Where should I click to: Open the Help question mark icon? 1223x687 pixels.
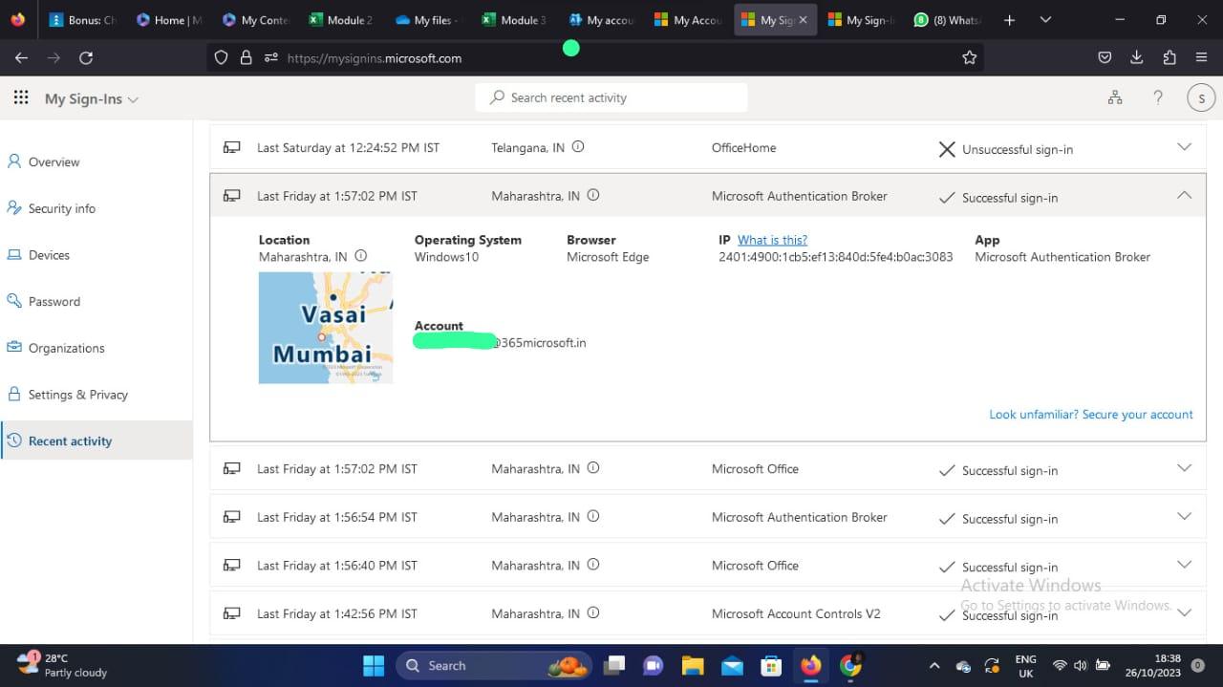click(x=1158, y=97)
